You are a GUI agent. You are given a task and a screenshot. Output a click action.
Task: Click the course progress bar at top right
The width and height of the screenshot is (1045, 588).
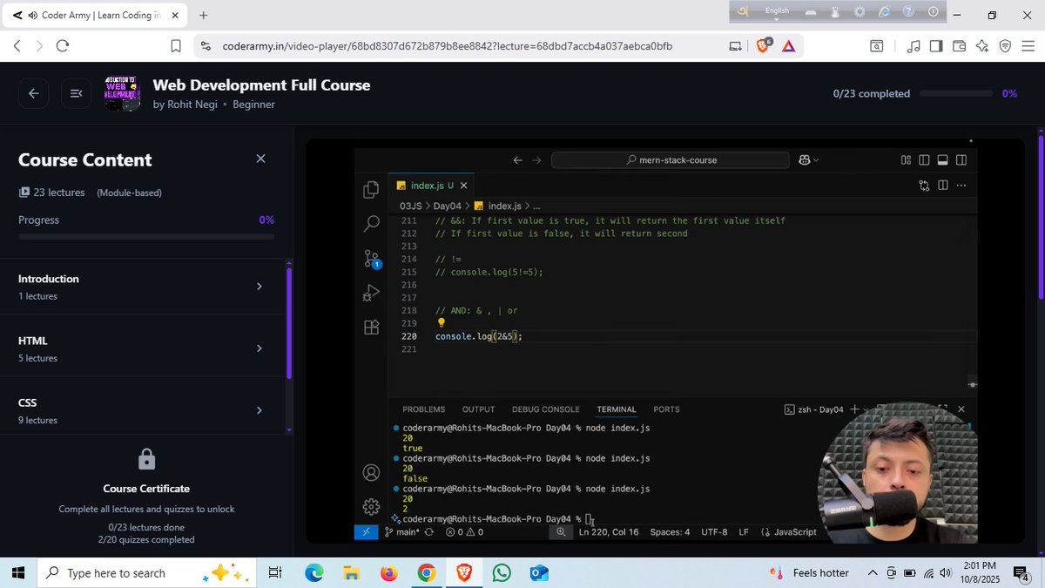[x=956, y=93]
